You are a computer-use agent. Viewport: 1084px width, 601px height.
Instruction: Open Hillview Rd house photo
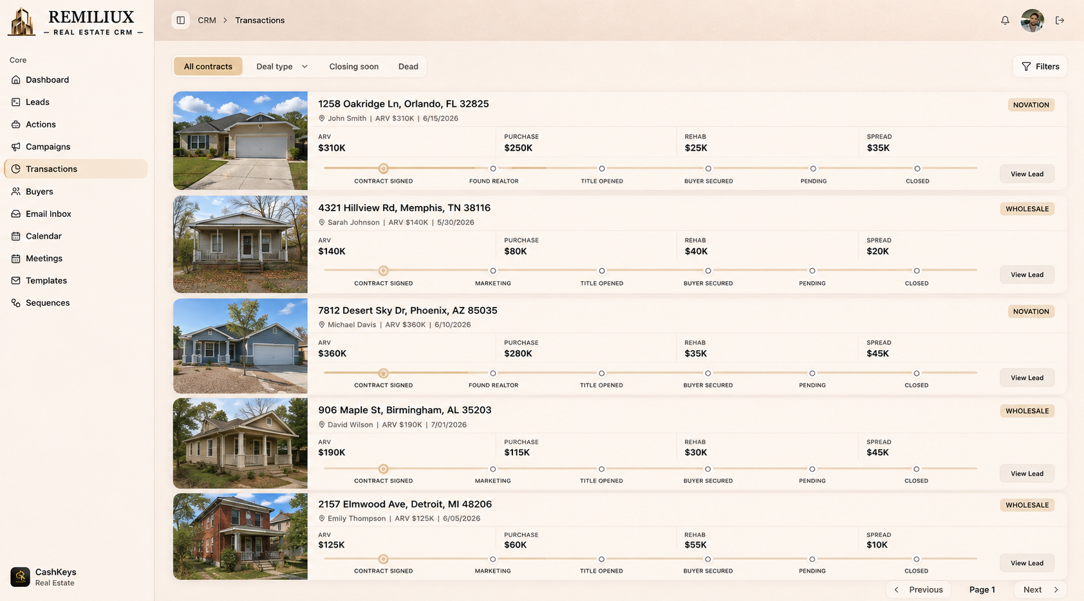point(240,245)
